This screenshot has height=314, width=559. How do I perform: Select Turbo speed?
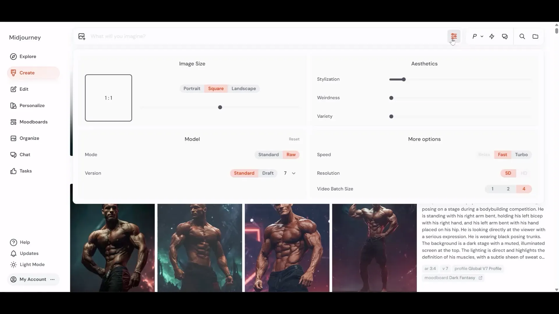[521, 155]
